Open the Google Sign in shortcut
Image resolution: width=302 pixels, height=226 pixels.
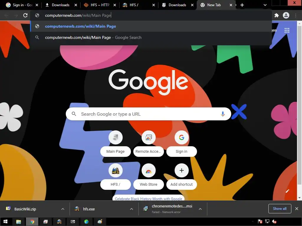[x=182, y=143]
